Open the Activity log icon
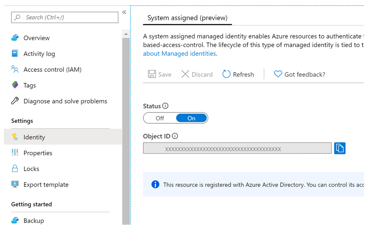The image size is (372, 230). point(15,53)
